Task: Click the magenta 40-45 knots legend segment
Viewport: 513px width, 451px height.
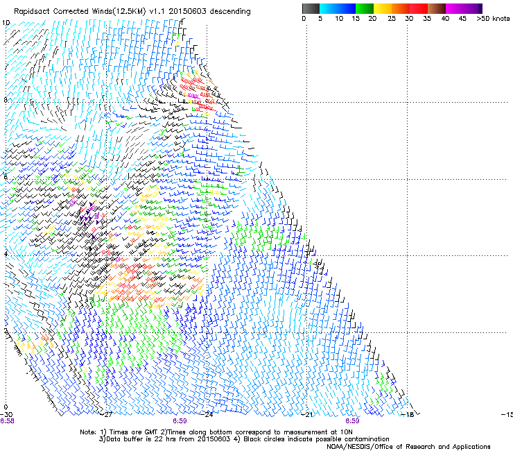Action: point(455,8)
